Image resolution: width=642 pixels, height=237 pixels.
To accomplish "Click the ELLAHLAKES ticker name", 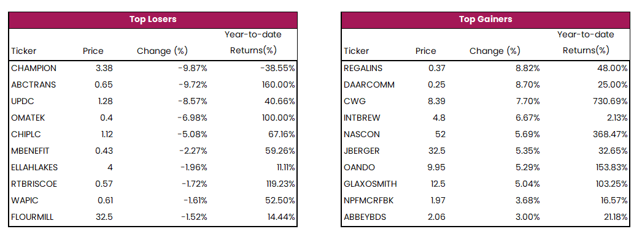I will [34, 168].
